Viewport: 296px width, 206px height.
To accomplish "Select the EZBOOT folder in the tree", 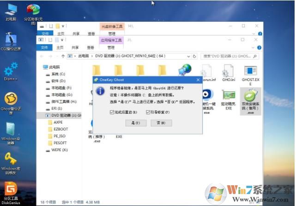I will point(58,129).
